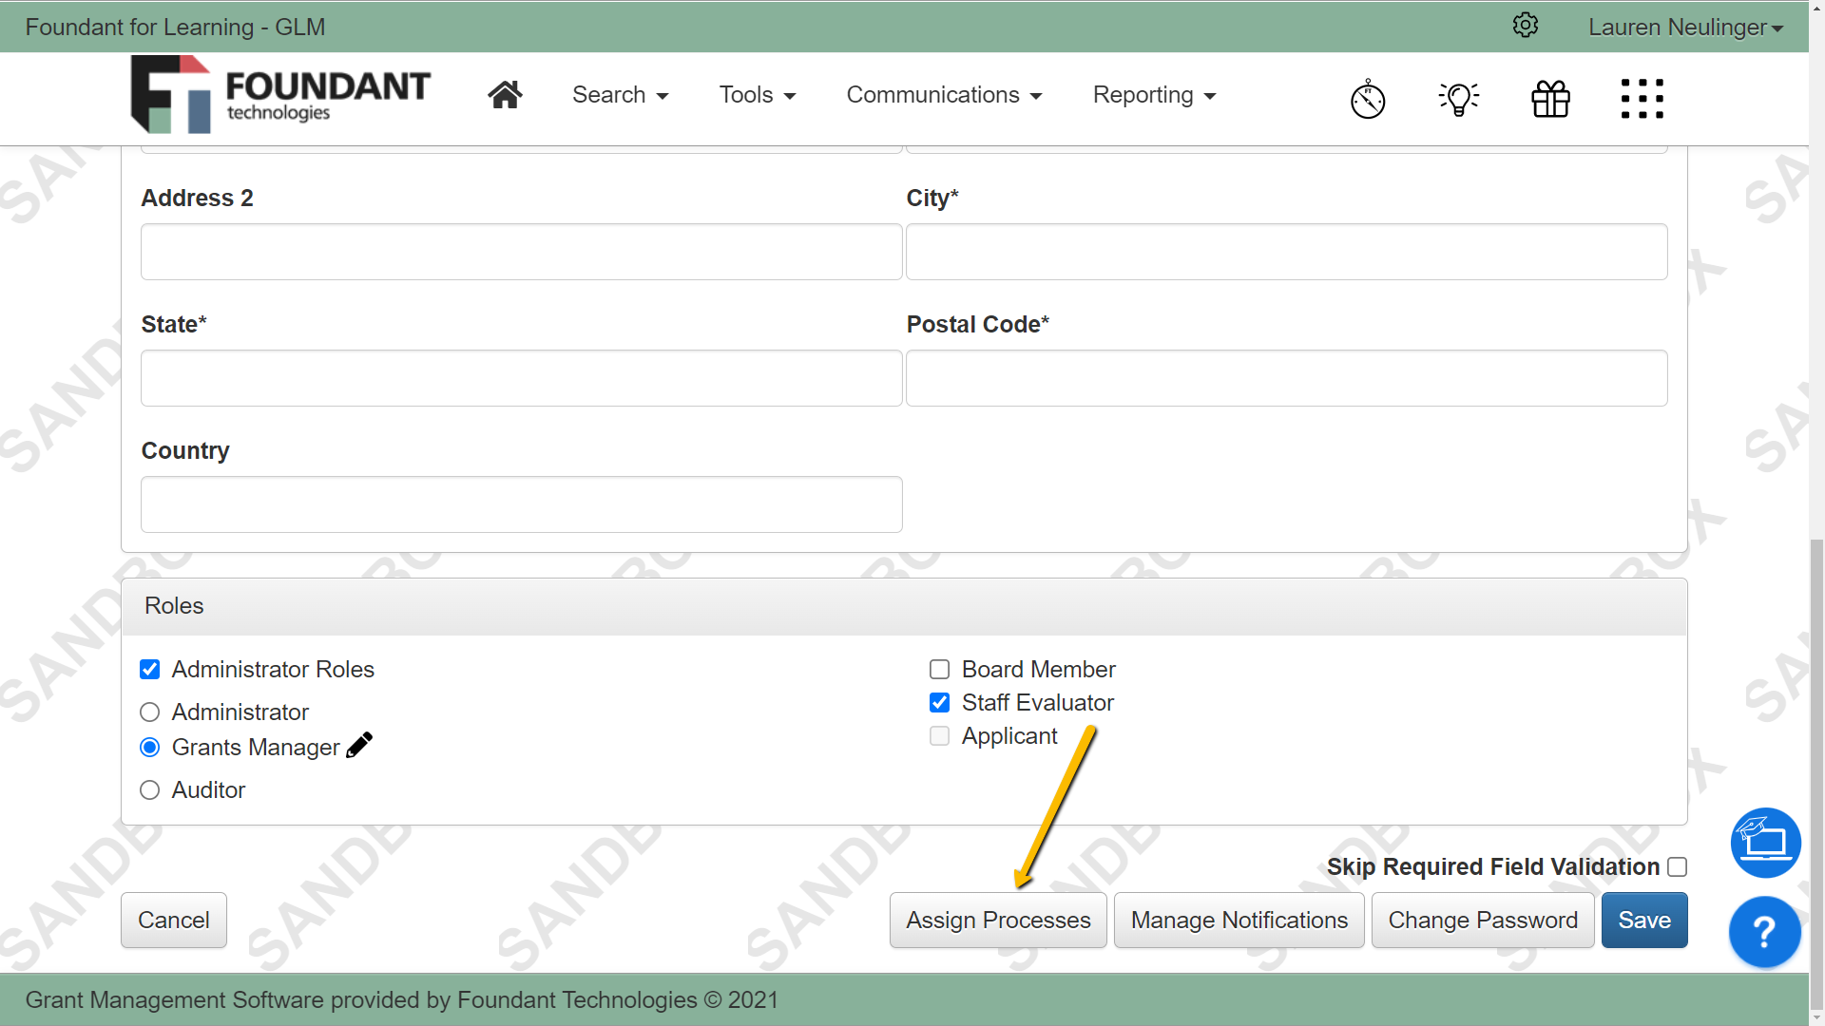Uncheck the Staff Evaluator checkbox
This screenshot has width=1825, height=1026.
pyautogui.click(x=939, y=703)
